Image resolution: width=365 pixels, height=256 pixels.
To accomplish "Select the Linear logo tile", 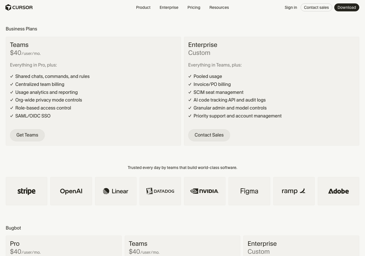I will point(115,191).
